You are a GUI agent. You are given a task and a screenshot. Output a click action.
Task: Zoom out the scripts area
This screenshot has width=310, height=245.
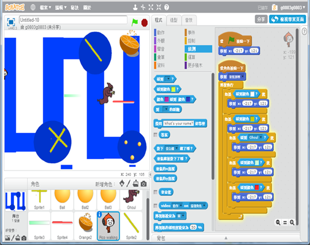click(278, 223)
